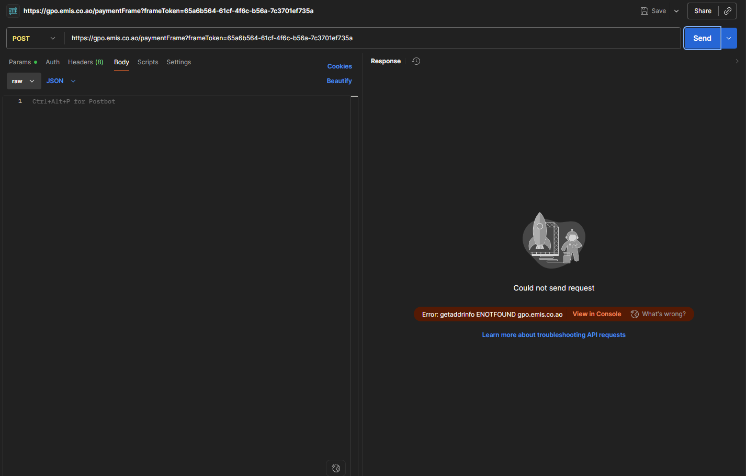Open the POST method dropdown
The height and width of the screenshot is (476, 746).
click(x=34, y=38)
